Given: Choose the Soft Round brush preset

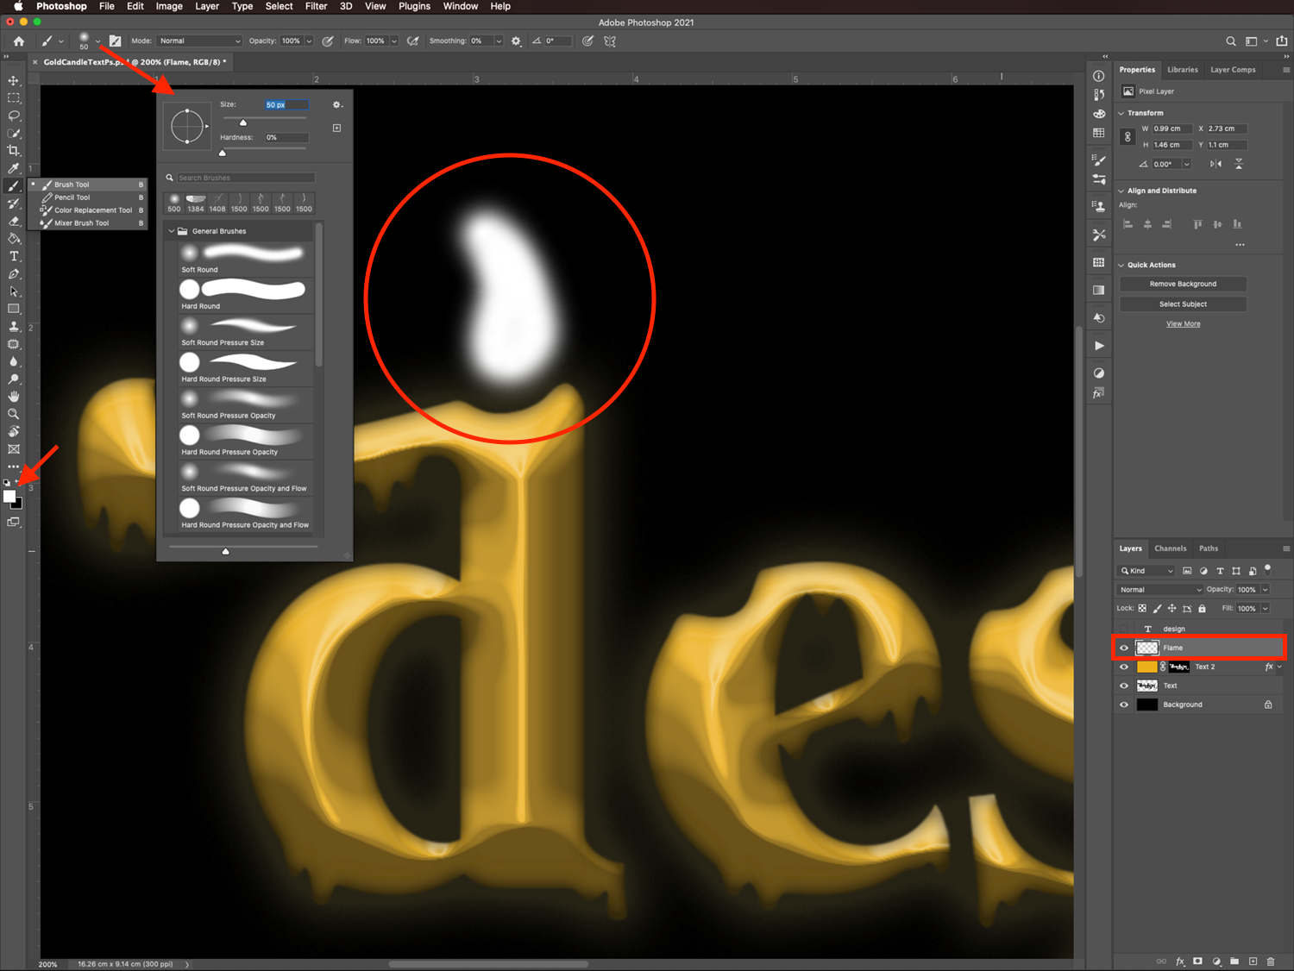Looking at the screenshot, I should (246, 258).
